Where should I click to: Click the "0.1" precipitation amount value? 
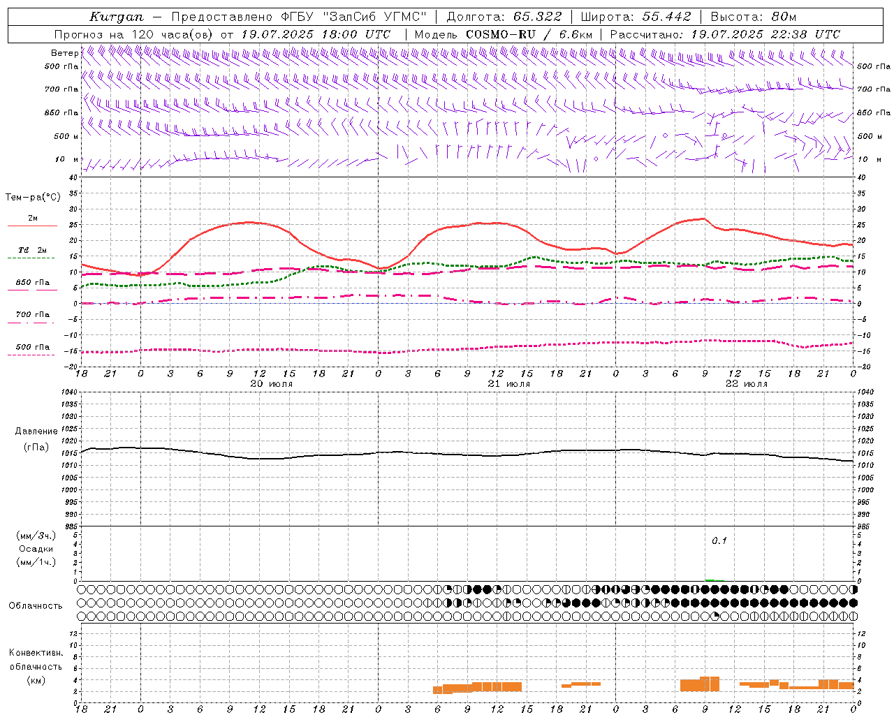tap(719, 541)
